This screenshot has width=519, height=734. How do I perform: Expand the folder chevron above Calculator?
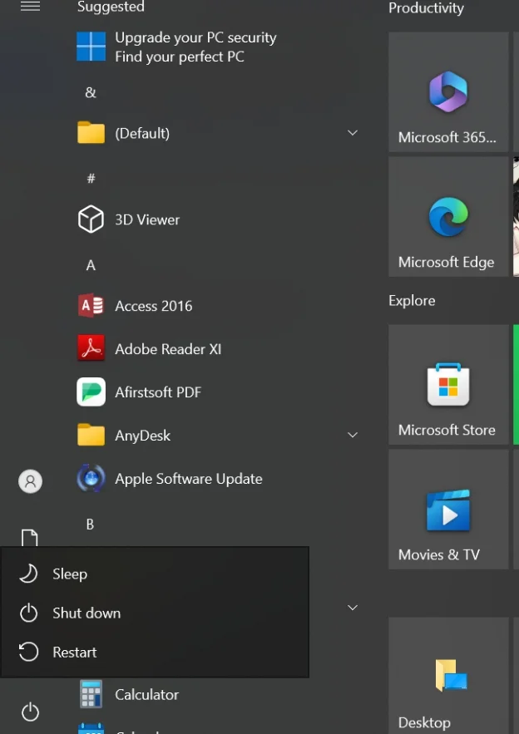click(x=353, y=608)
